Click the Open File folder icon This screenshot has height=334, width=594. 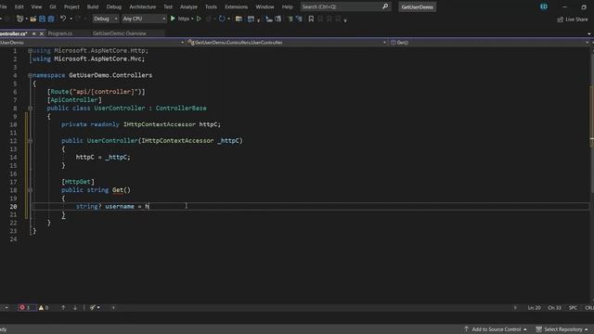33,19
